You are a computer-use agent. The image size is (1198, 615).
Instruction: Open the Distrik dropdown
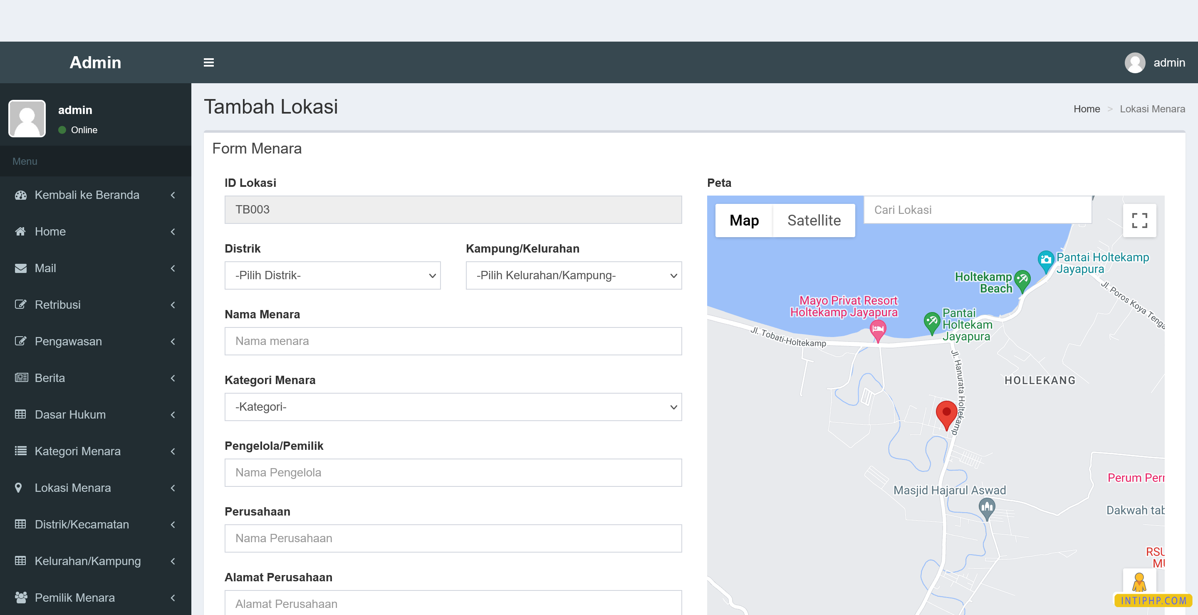point(332,275)
